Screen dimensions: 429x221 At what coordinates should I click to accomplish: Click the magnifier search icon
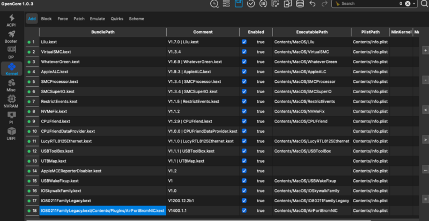[424, 4]
